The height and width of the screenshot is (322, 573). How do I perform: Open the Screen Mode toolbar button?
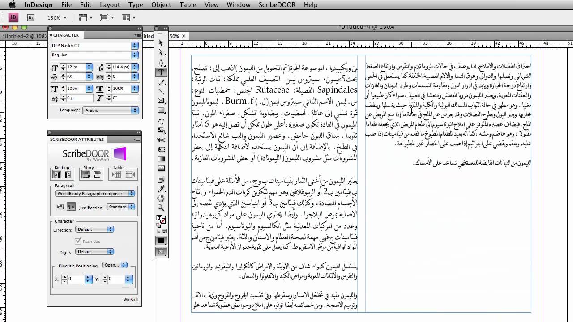[107, 18]
